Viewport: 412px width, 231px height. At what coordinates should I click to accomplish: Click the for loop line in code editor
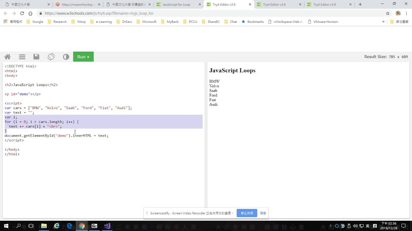[x=42, y=122]
